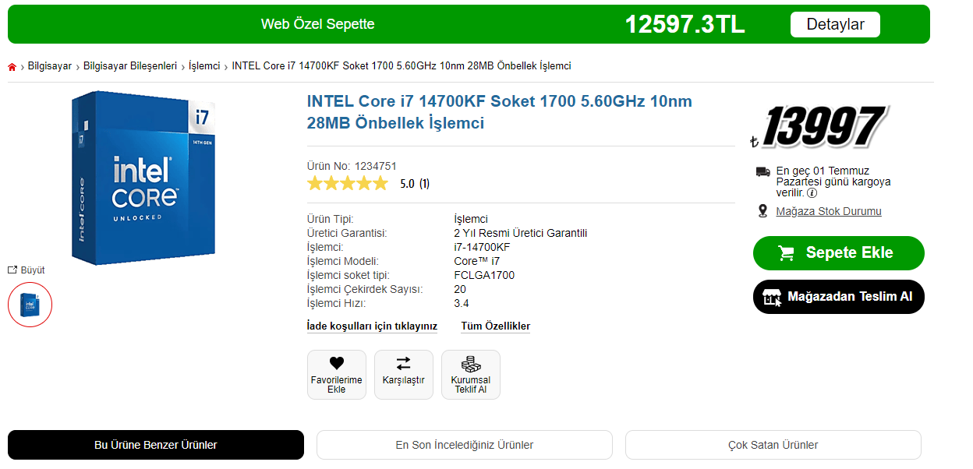Image resolution: width=973 pixels, height=469 pixels.
Task: Open Mağaza Stok Durumu link
Action: point(828,211)
